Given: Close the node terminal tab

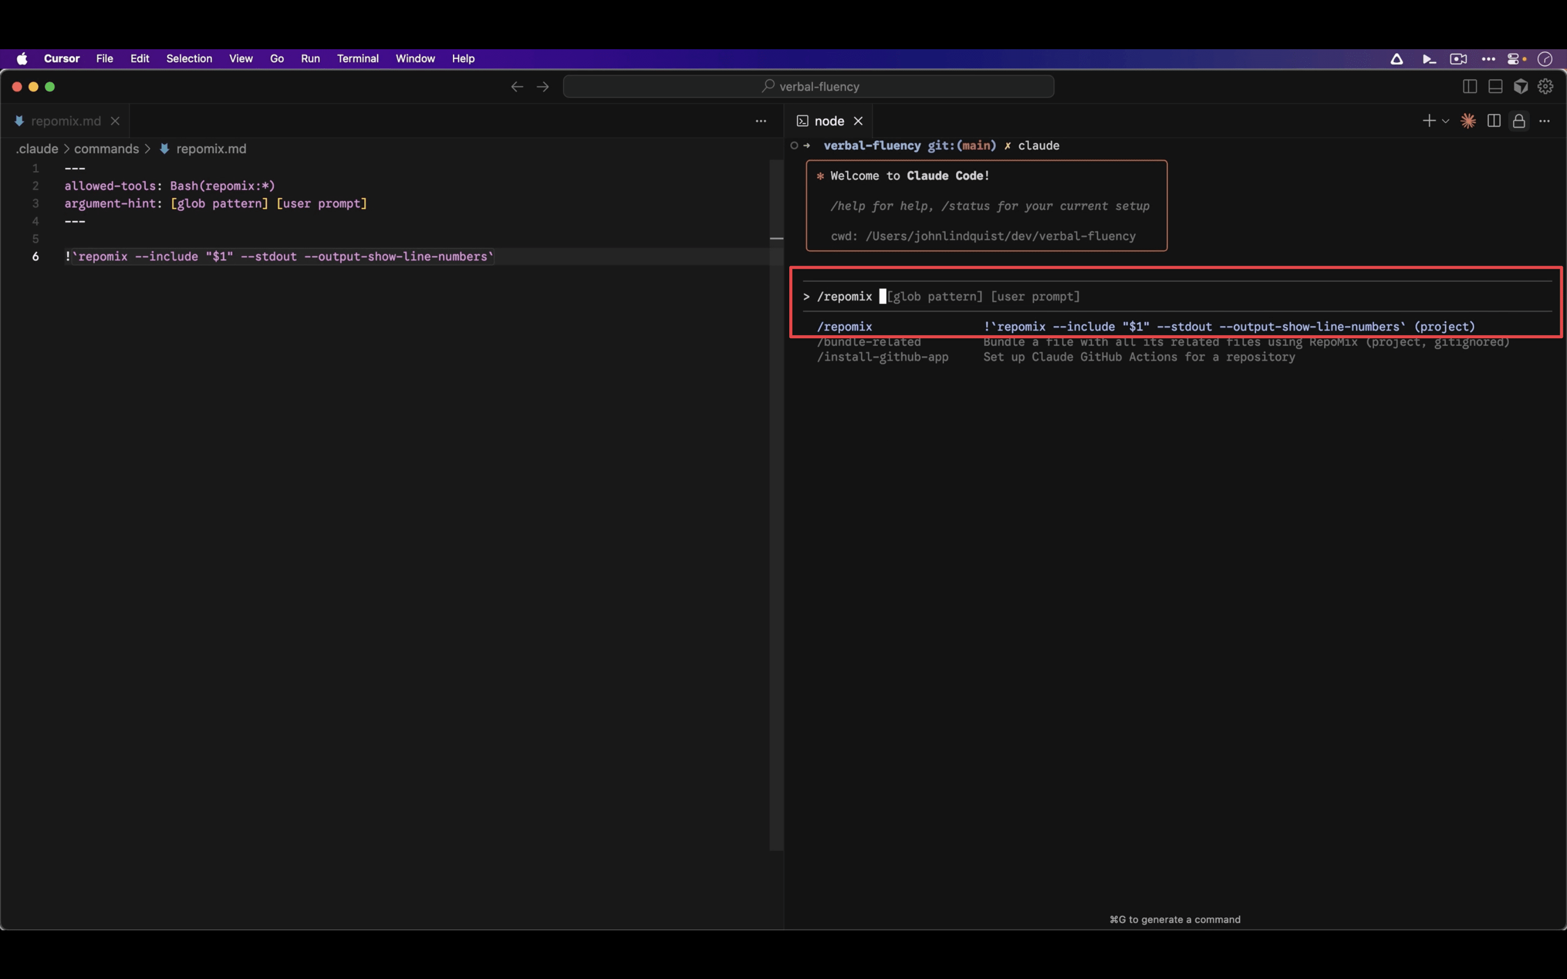Looking at the screenshot, I should [x=859, y=121].
